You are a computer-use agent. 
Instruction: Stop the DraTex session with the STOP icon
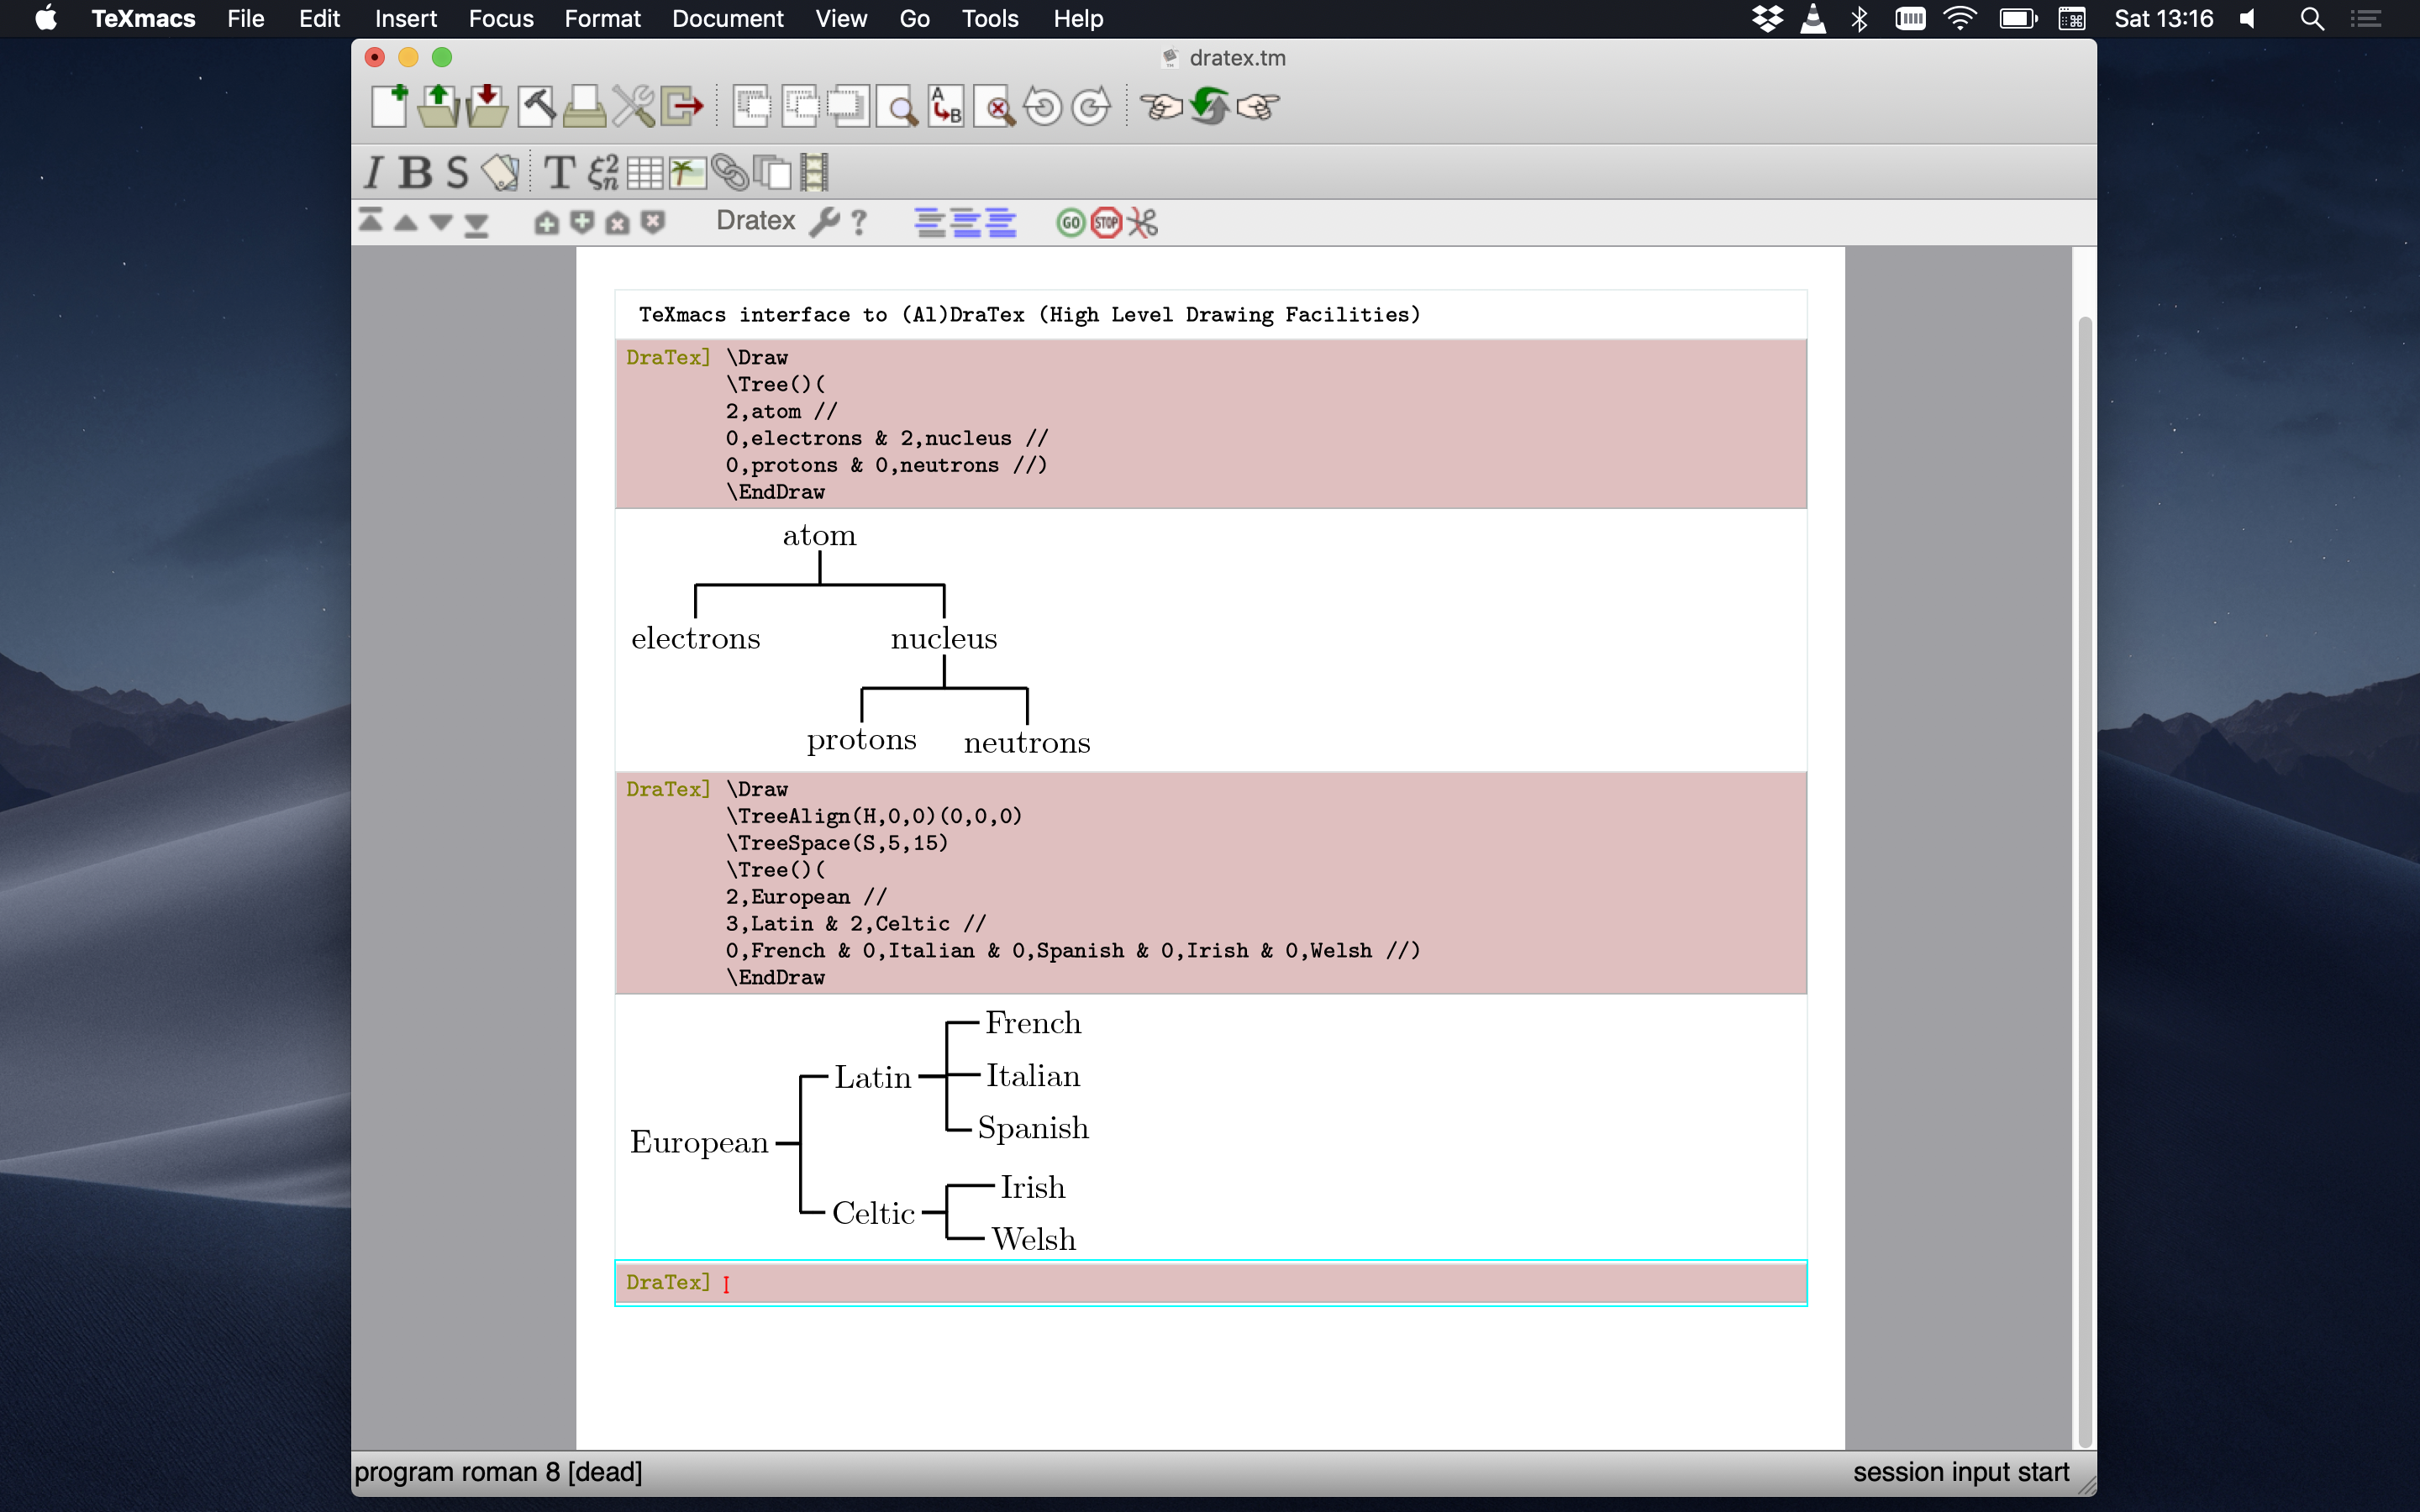pyautogui.click(x=1106, y=222)
